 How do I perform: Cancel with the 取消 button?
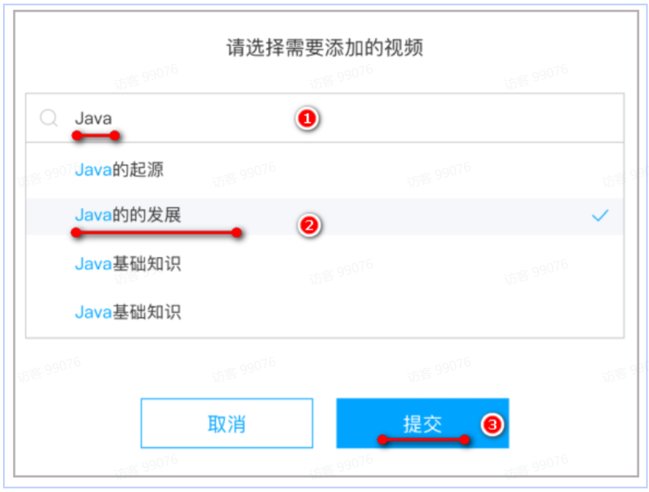coord(227,423)
